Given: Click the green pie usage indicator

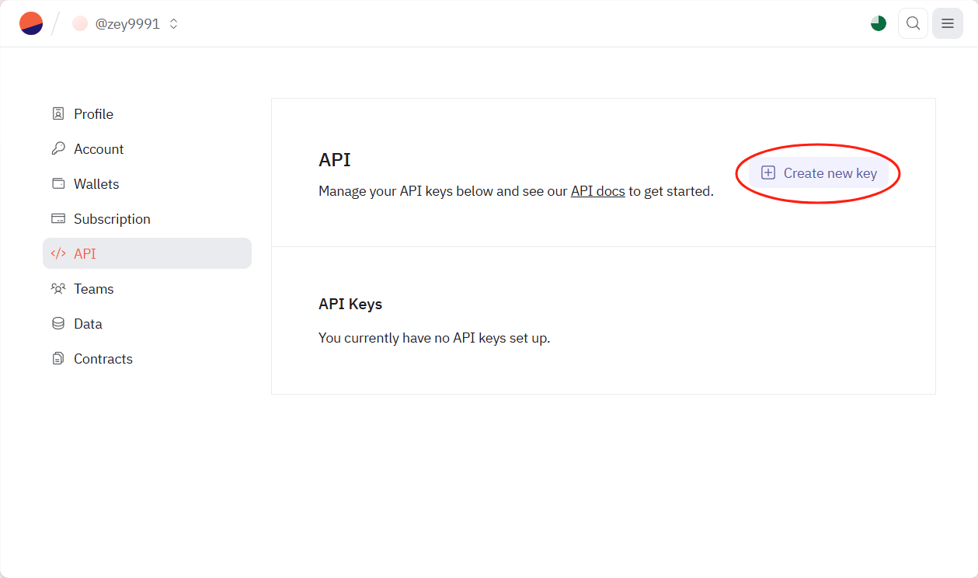Looking at the screenshot, I should click(879, 23).
